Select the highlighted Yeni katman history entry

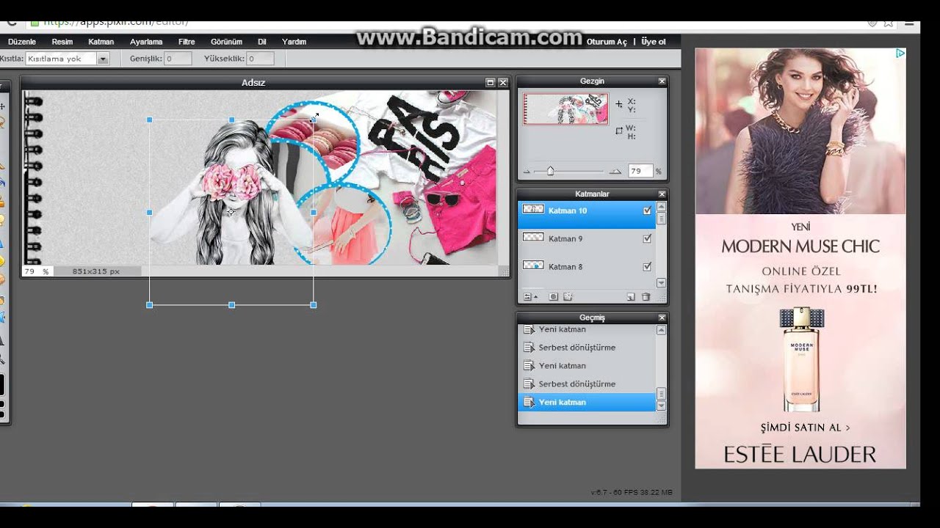tap(587, 402)
